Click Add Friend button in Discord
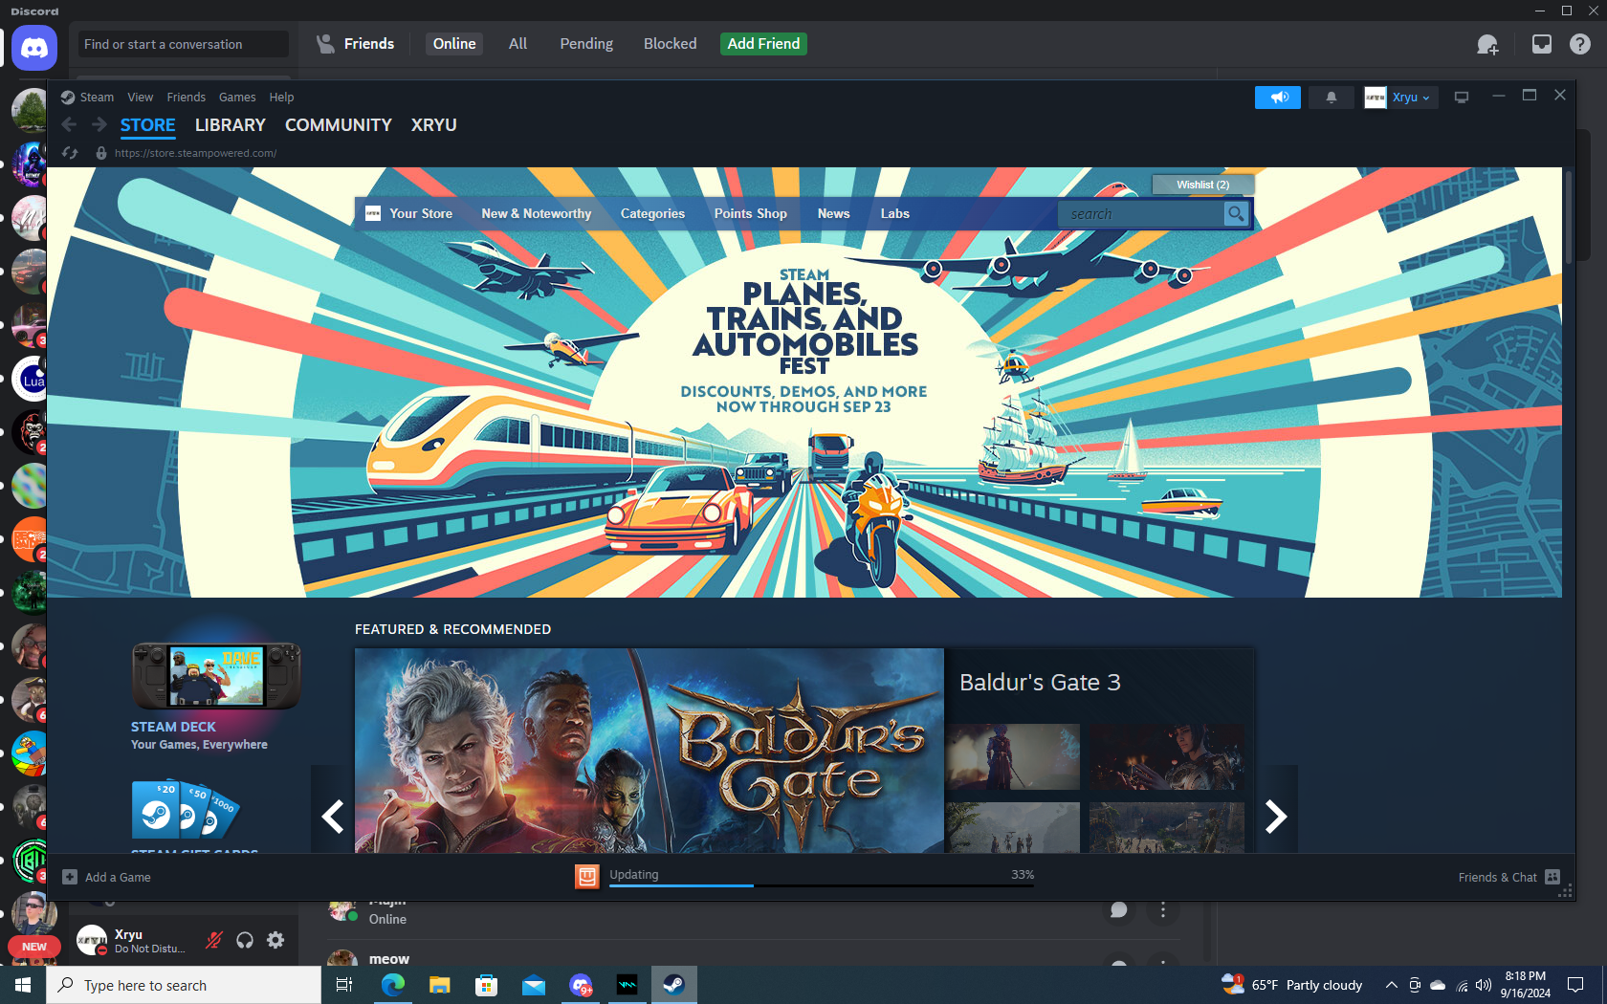Image resolution: width=1607 pixels, height=1004 pixels. pyautogui.click(x=763, y=44)
